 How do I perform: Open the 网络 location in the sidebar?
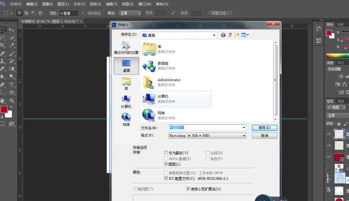point(126,118)
